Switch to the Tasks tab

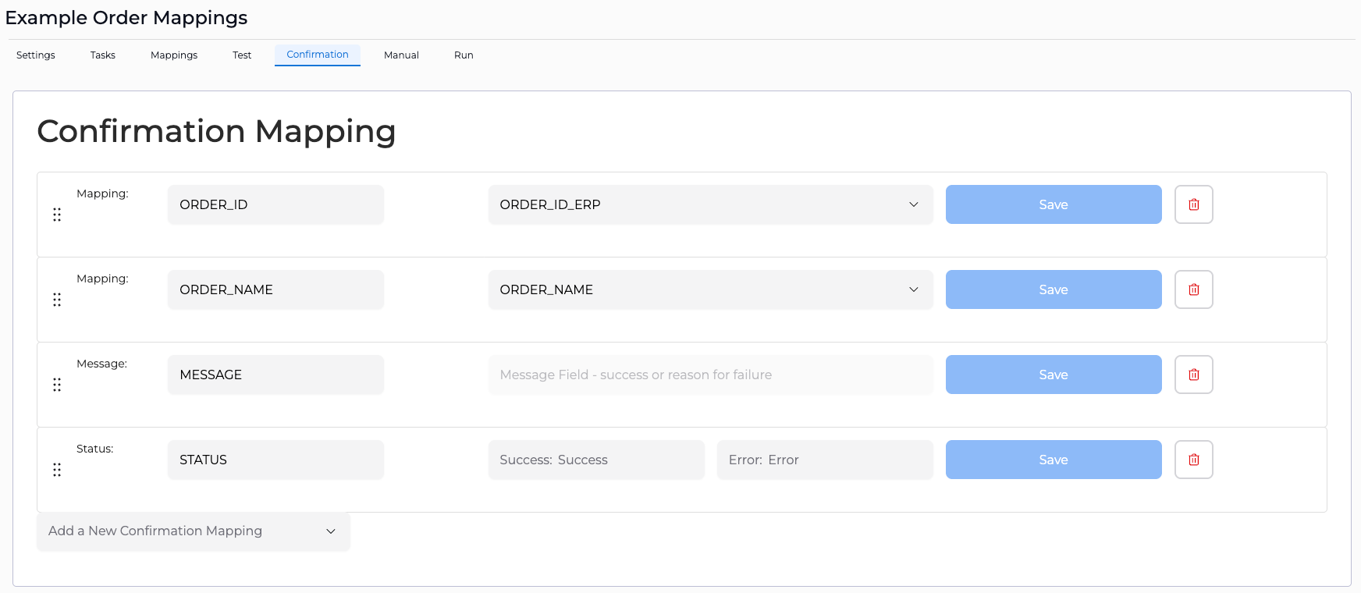(103, 55)
